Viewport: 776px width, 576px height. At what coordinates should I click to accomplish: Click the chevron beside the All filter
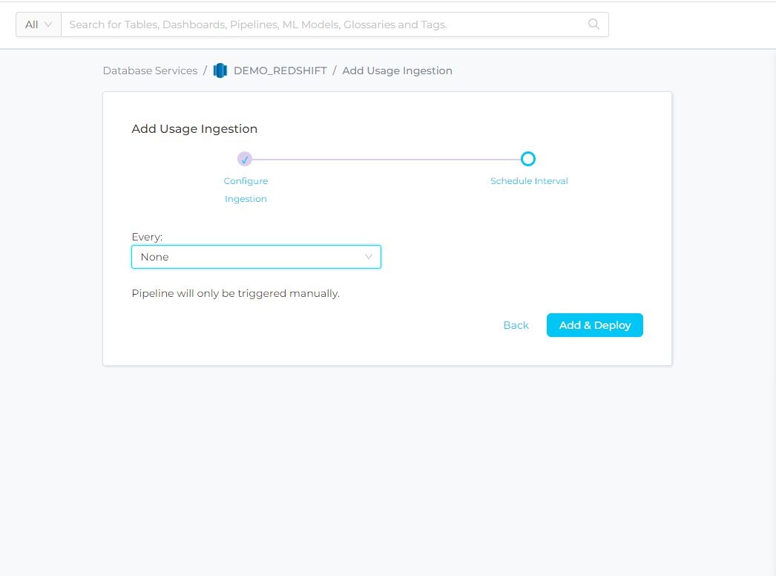48,24
